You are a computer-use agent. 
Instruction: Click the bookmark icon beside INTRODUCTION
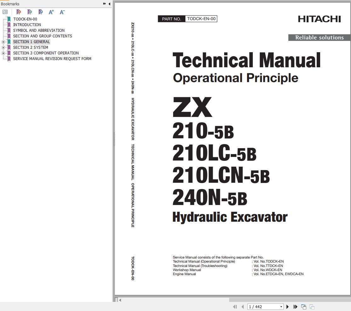[9, 25]
